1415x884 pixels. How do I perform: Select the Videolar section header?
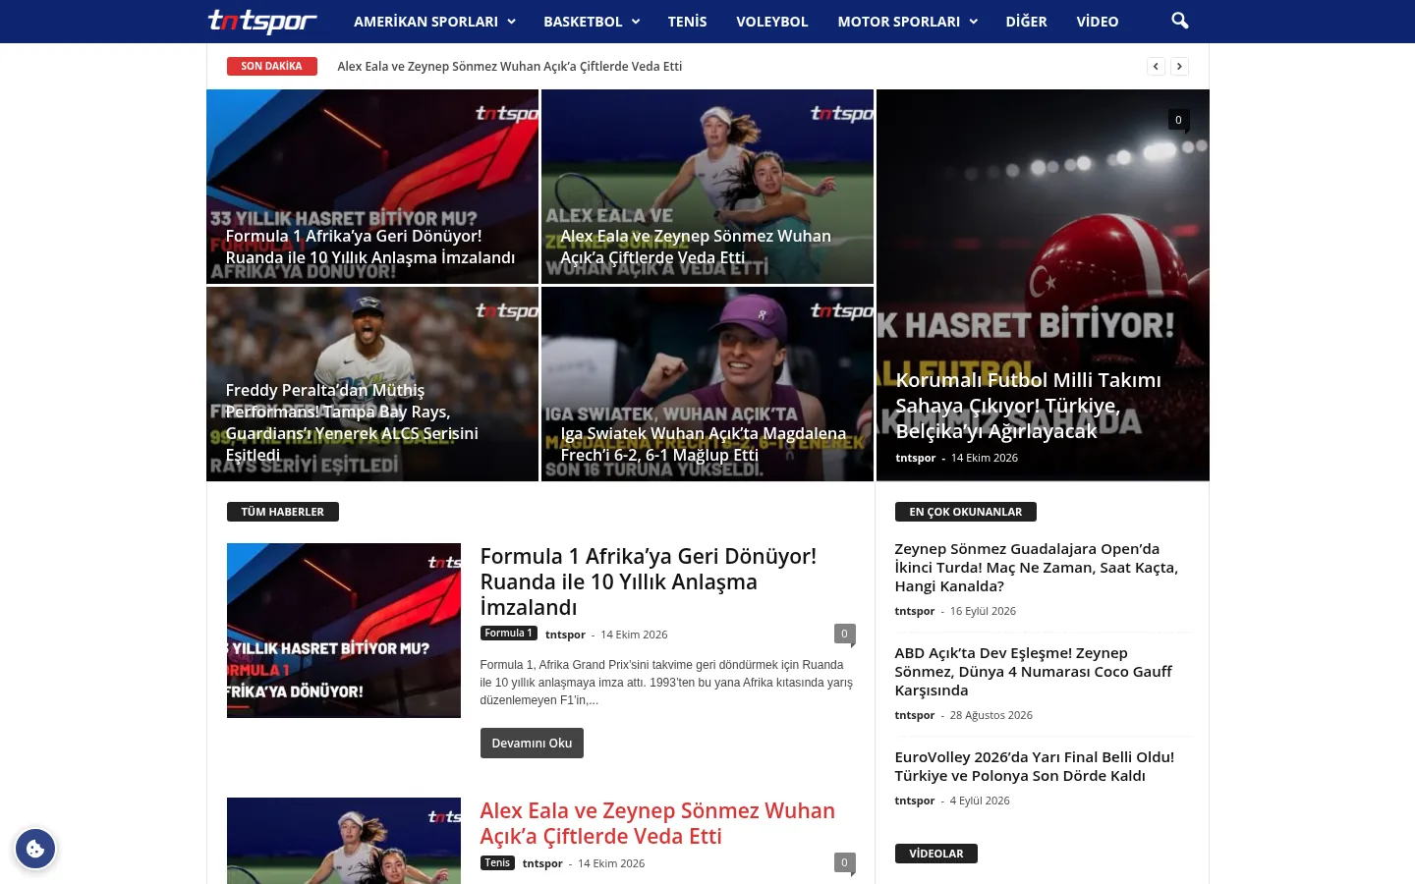click(935, 854)
